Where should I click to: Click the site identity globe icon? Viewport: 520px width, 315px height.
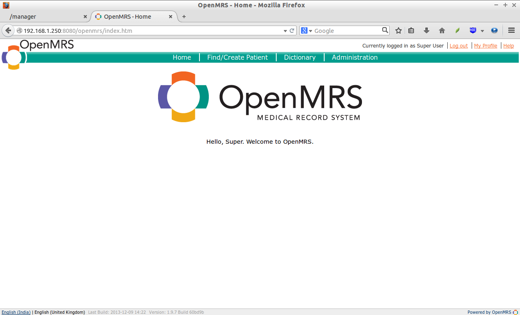point(19,31)
